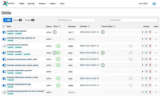Pause the example_kubernetes_executor toggle
This screenshot has height=97, width=161.
point(4,72)
